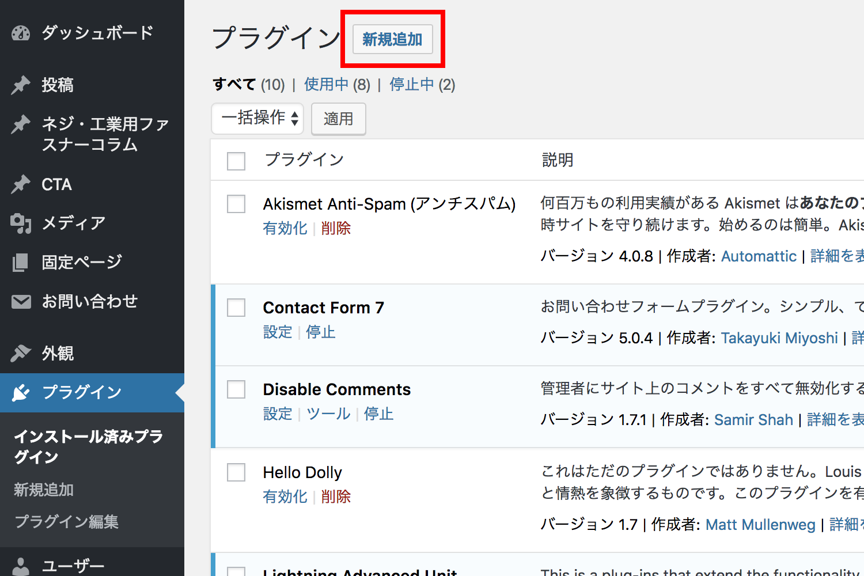
Task: Go to 固定ページ in sidebar
Action: click(x=92, y=262)
